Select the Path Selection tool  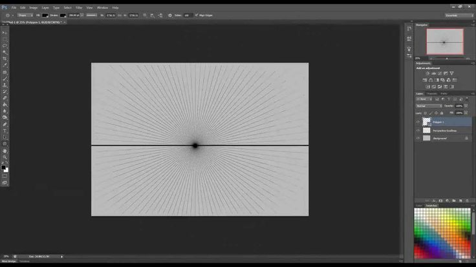[x=5, y=137]
